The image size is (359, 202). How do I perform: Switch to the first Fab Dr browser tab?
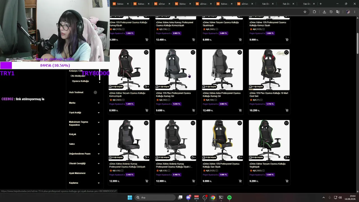(x=266, y=4)
